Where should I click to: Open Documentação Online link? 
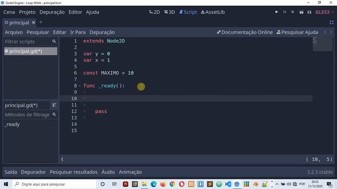coord(245,32)
